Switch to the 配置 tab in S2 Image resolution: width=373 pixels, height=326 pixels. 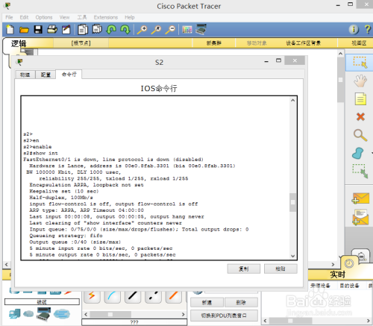(x=46, y=75)
